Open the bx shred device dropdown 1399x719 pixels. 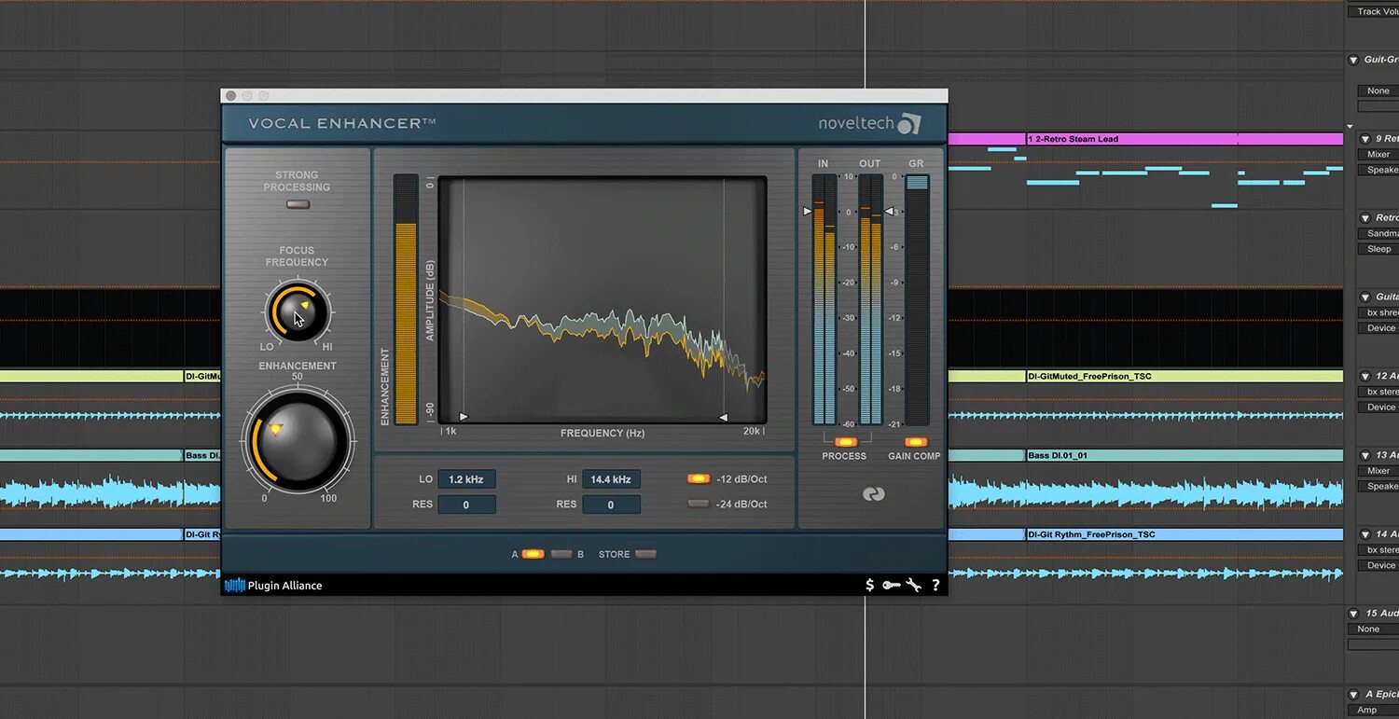(1378, 312)
